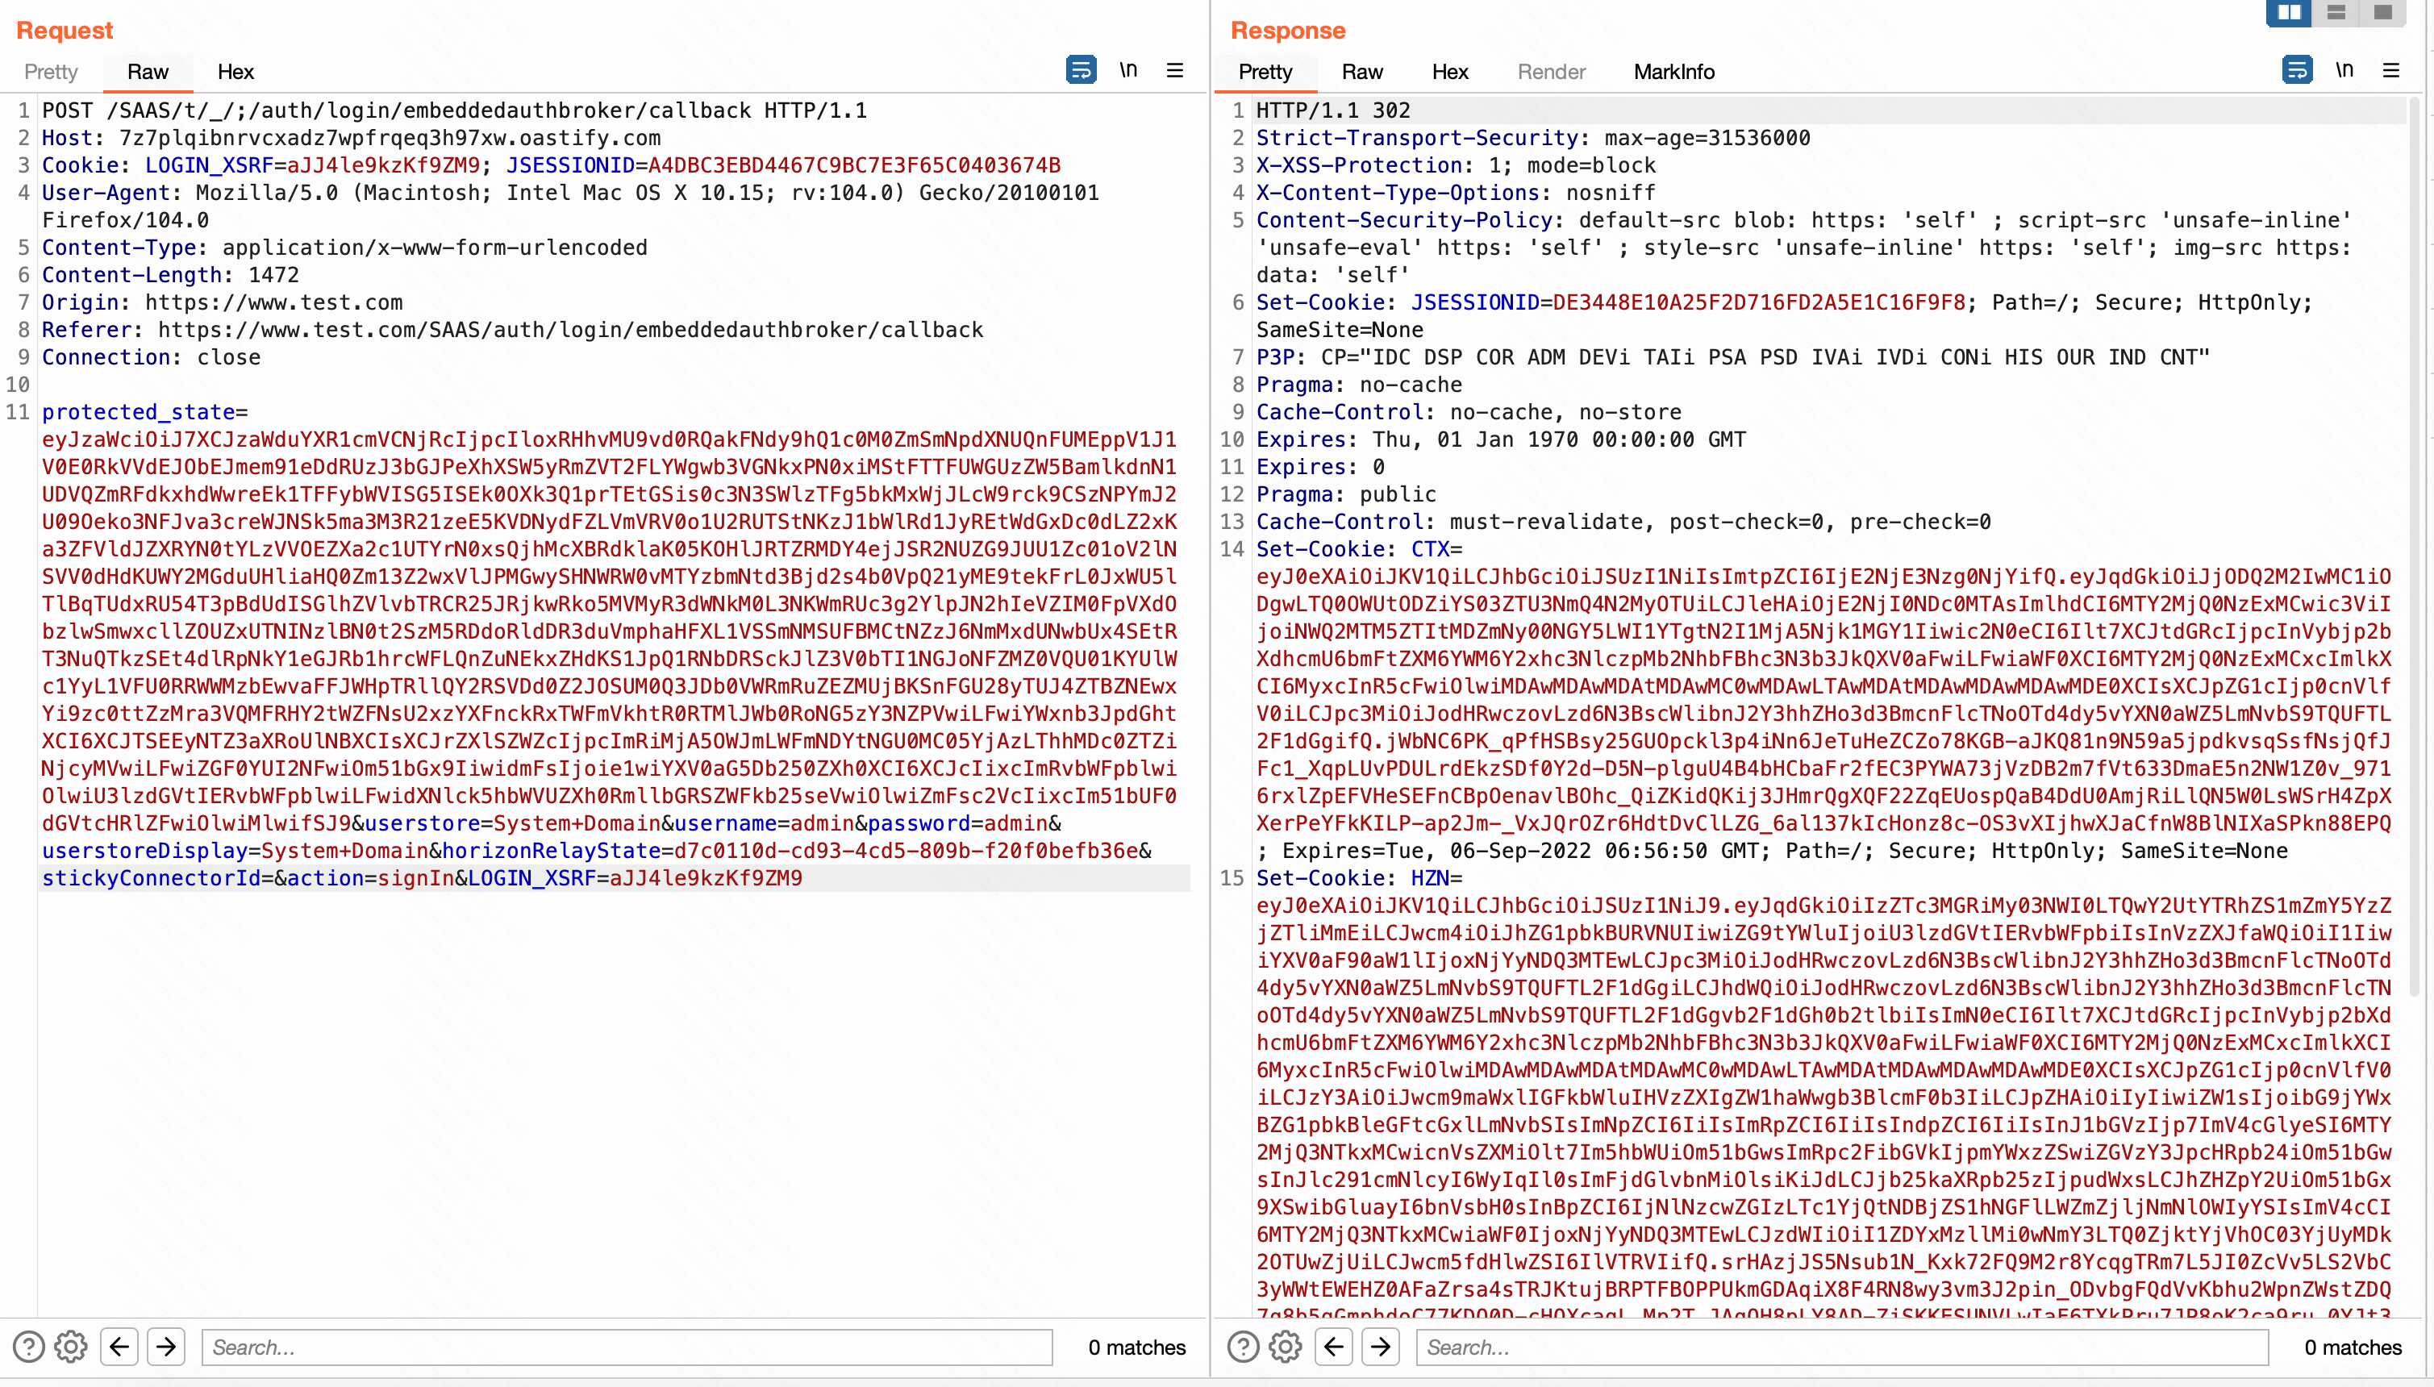Select the Request Pretty tab
Viewport: 2434px width, 1387px height.
[51, 72]
